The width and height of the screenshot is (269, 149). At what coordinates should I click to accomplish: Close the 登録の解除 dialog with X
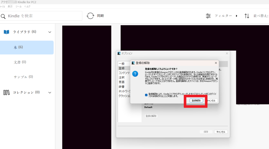click(x=216, y=63)
